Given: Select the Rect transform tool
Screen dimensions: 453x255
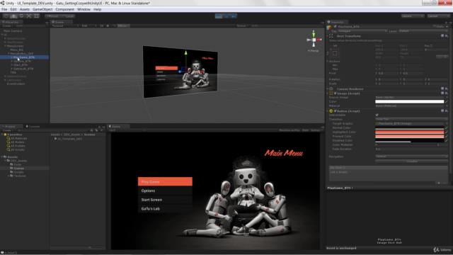Looking at the screenshot, I should pos(36,16).
